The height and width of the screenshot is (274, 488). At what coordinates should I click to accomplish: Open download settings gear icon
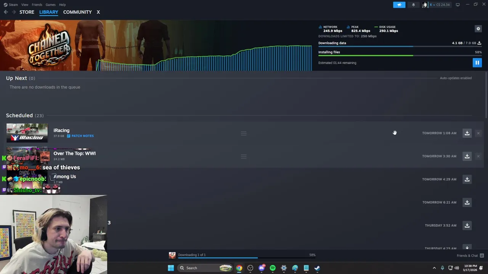478,29
